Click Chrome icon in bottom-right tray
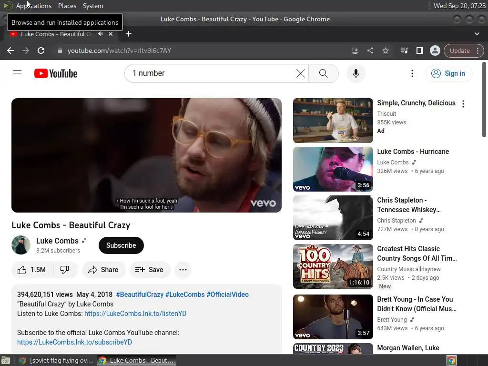The height and width of the screenshot is (366, 488). point(452,360)
